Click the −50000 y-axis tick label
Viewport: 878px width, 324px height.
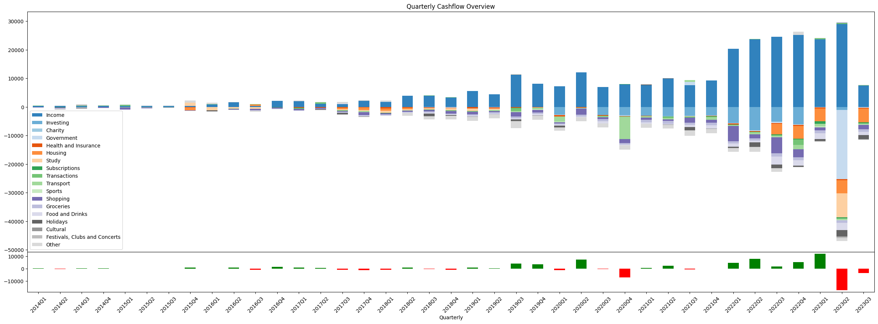tap(14, 250)
